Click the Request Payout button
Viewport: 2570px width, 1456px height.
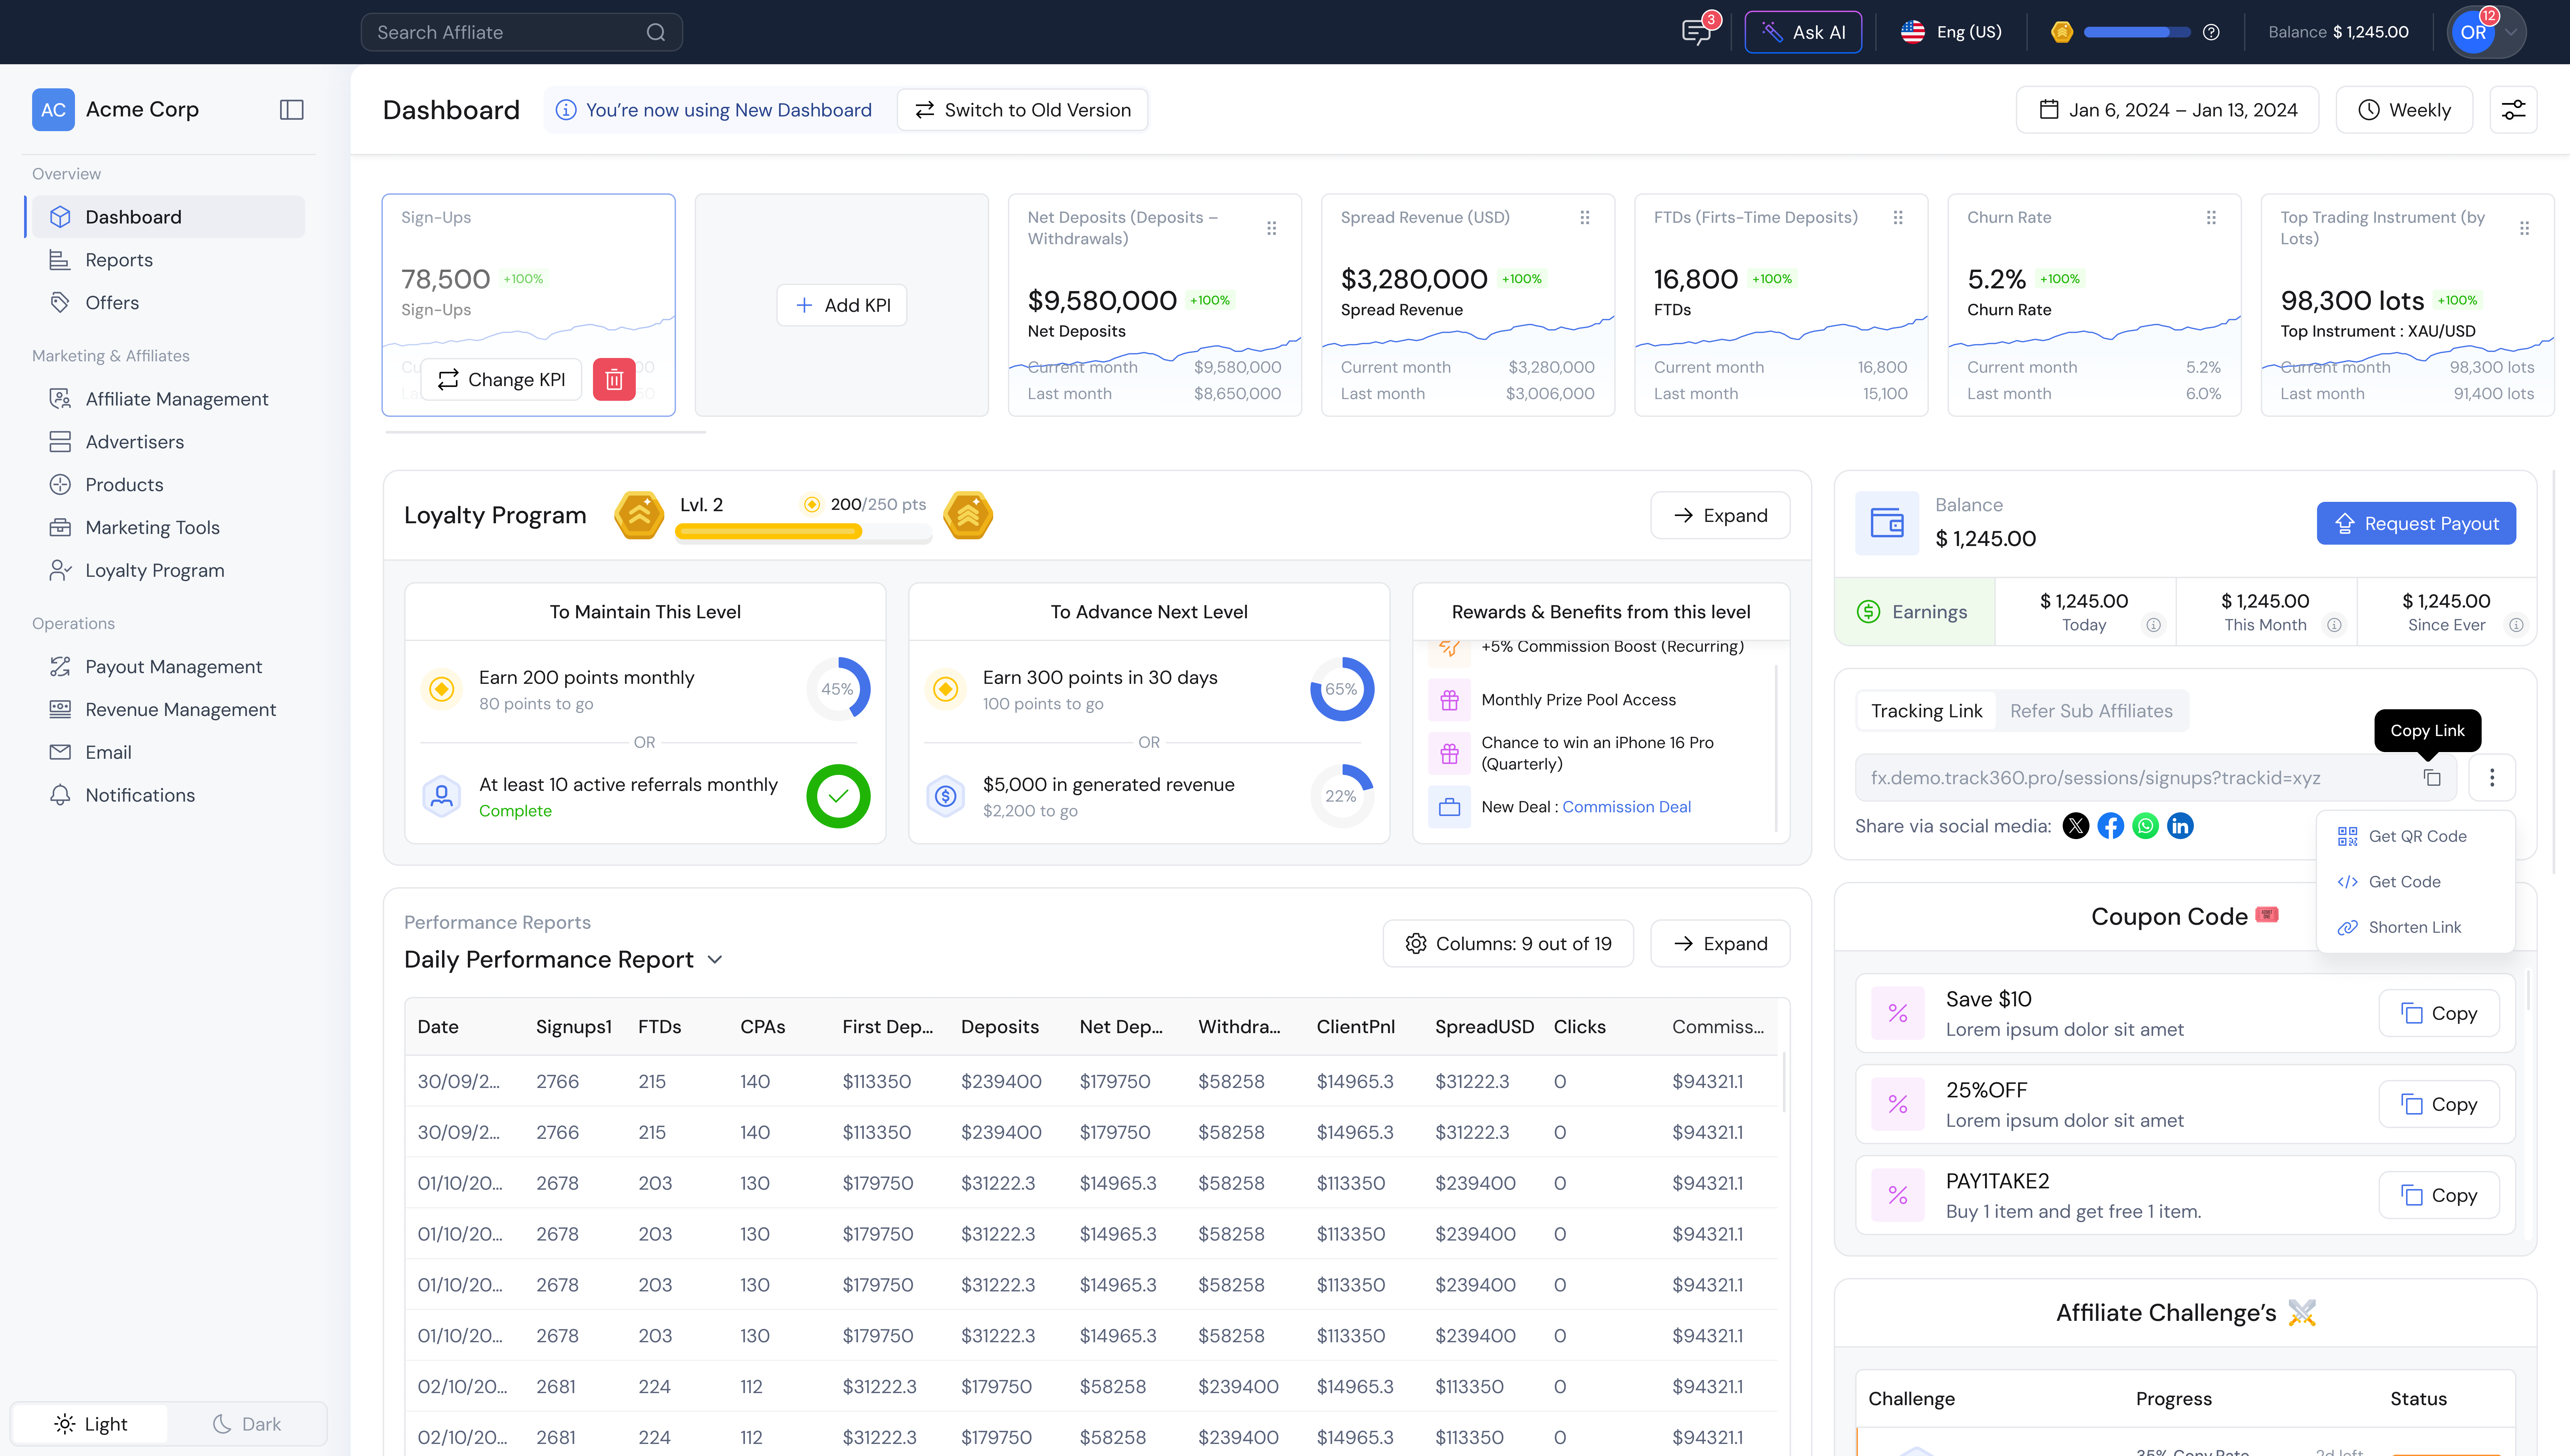point(2416,523)
